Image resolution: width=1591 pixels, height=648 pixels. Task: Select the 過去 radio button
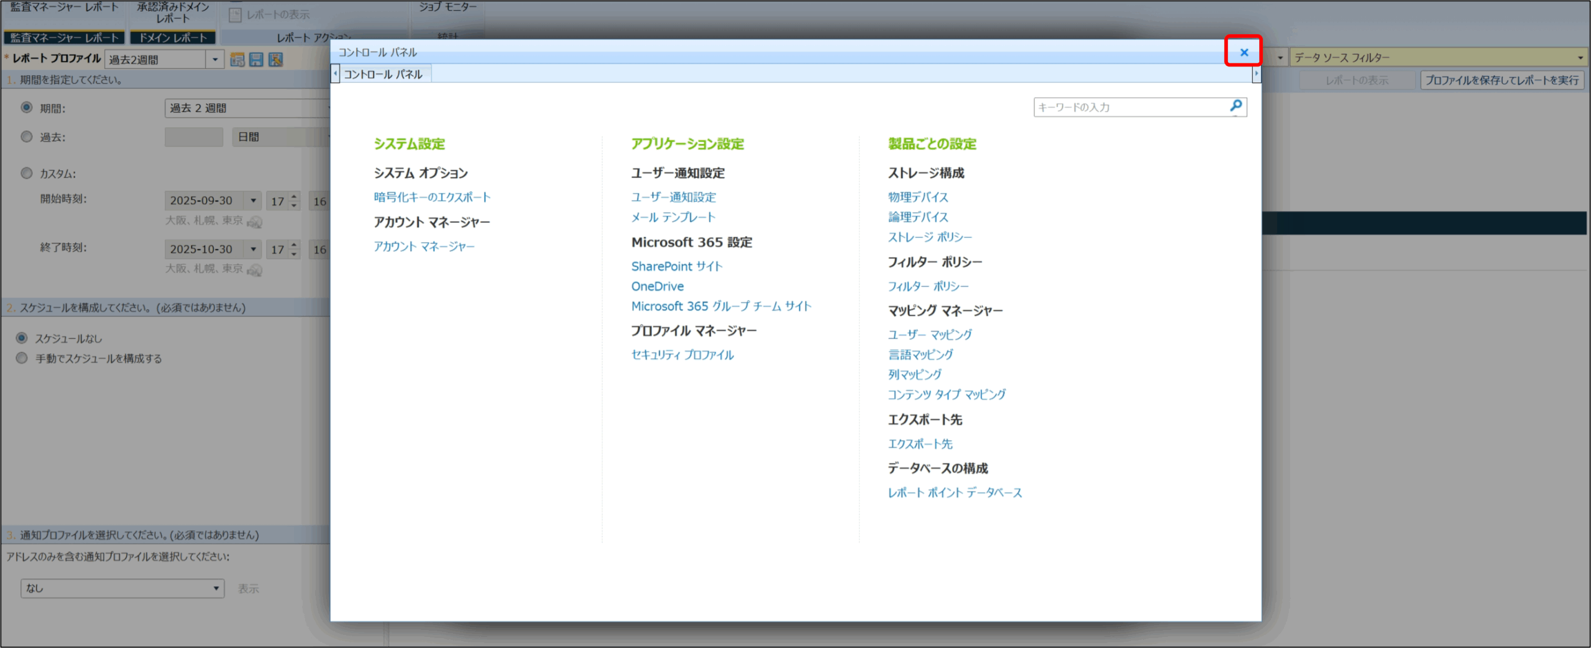tap(27, 137)
